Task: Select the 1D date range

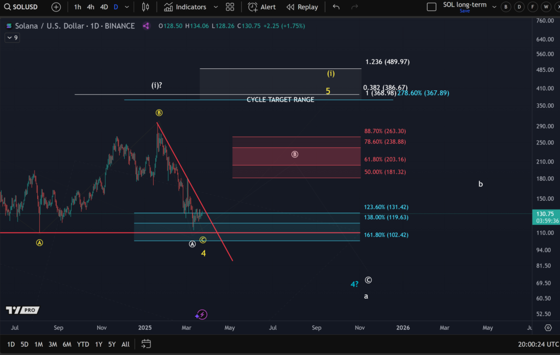Action: pyautogui.click(x=11, y=344)
